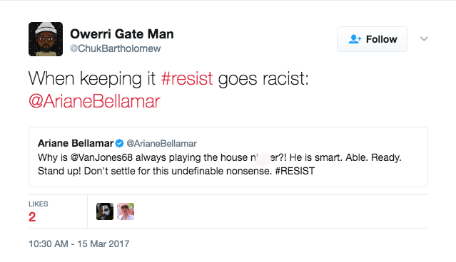Open the second liker's avatar thumbnail
The height and width of the screenshot is (262, 456).
126,211
